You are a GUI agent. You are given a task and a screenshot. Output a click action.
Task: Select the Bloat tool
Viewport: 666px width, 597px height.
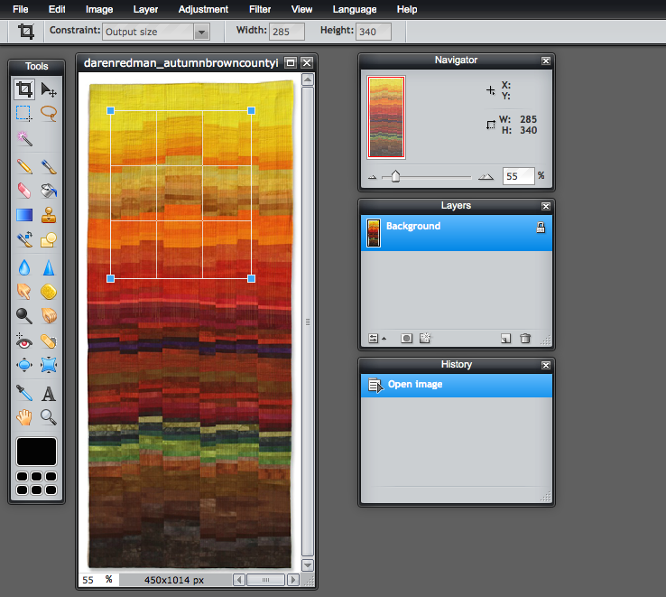tap(24, 365)
